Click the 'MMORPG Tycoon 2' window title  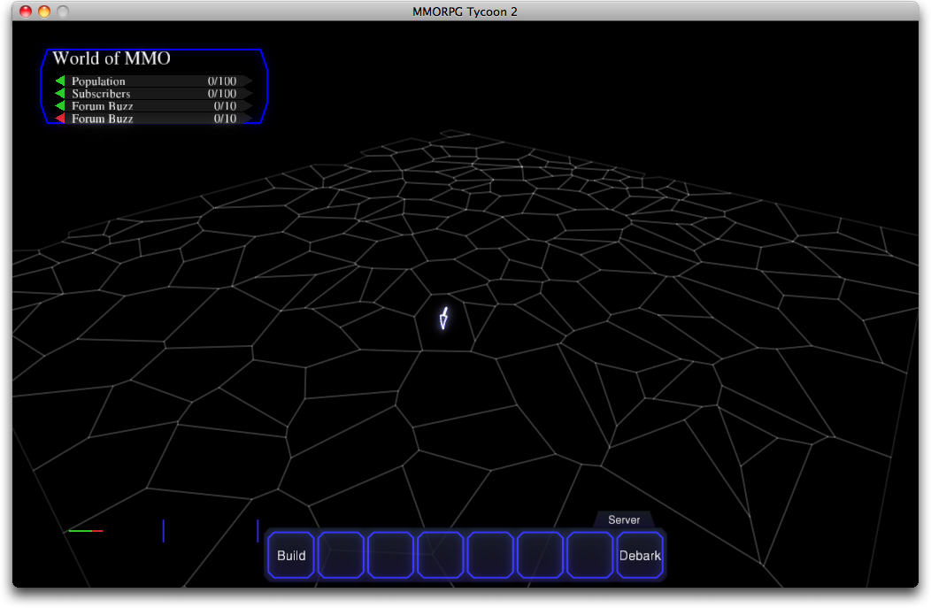click(x=465, y=12)
